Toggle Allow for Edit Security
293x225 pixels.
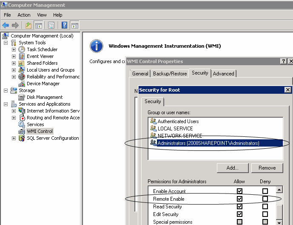point(239,214)
